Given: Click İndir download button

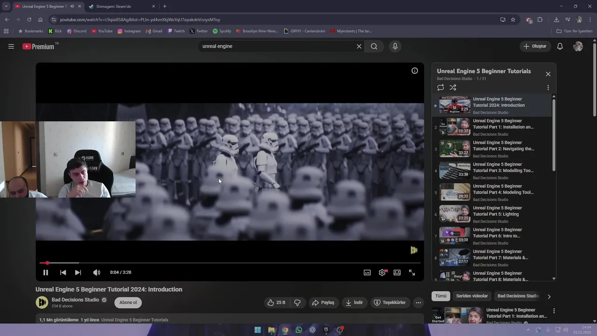Looking at the screenshot, I should coord(354,303).
